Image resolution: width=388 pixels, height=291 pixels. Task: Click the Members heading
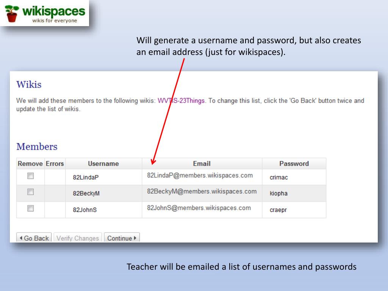[37, 147]
